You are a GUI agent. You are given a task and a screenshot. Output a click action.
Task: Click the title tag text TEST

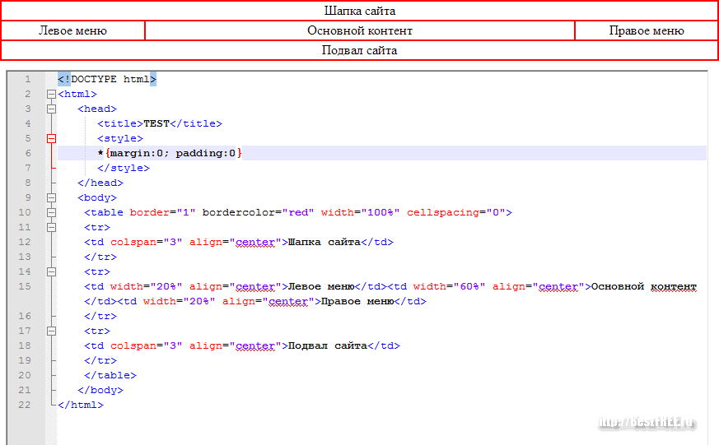(156, 123)
